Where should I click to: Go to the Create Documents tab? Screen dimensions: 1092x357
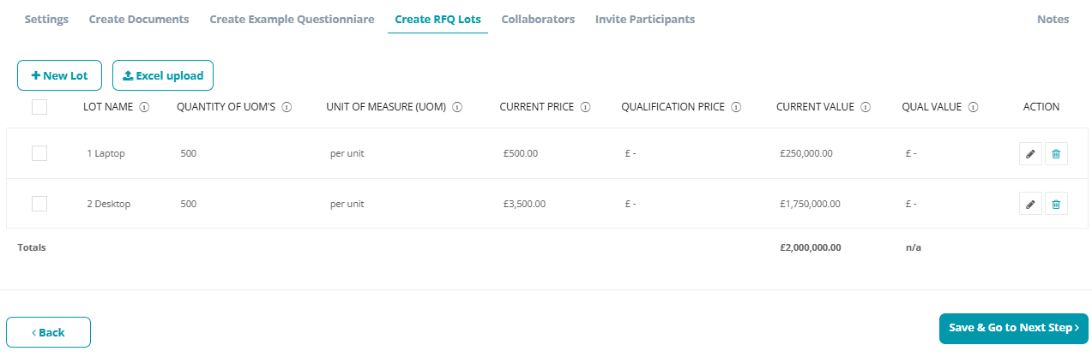[139, 19]
